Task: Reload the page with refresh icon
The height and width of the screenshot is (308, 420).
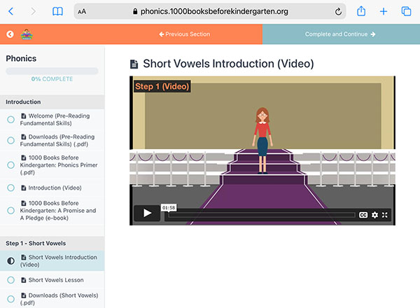Action: click(338, 11)
